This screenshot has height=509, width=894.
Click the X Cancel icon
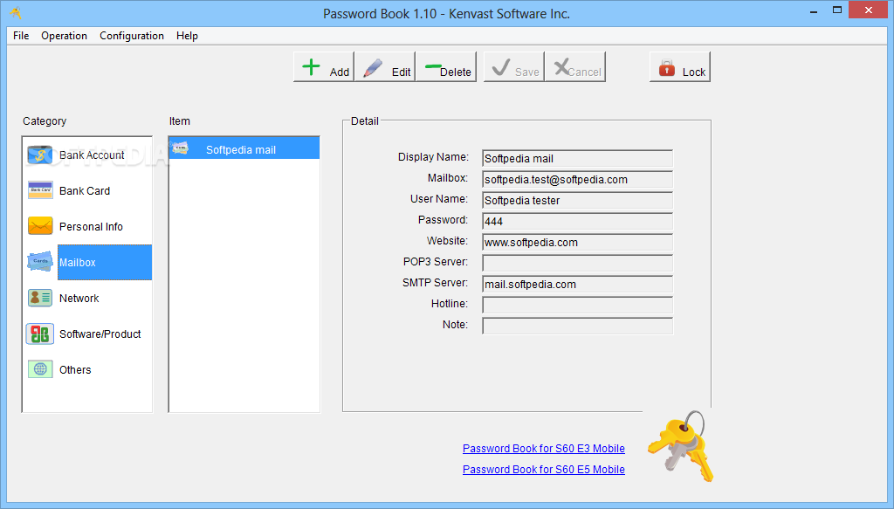pyautogui.click(x=561, y=66)
